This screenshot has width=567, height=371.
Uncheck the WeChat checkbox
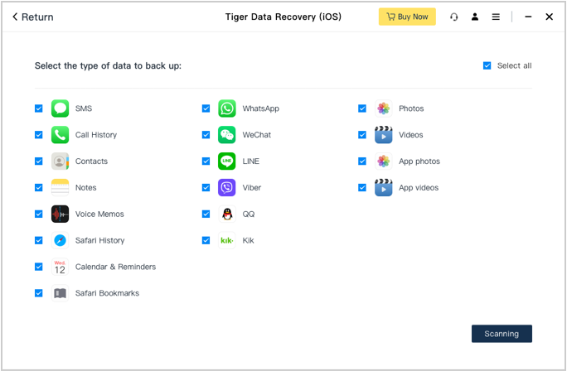pos(206,135)
